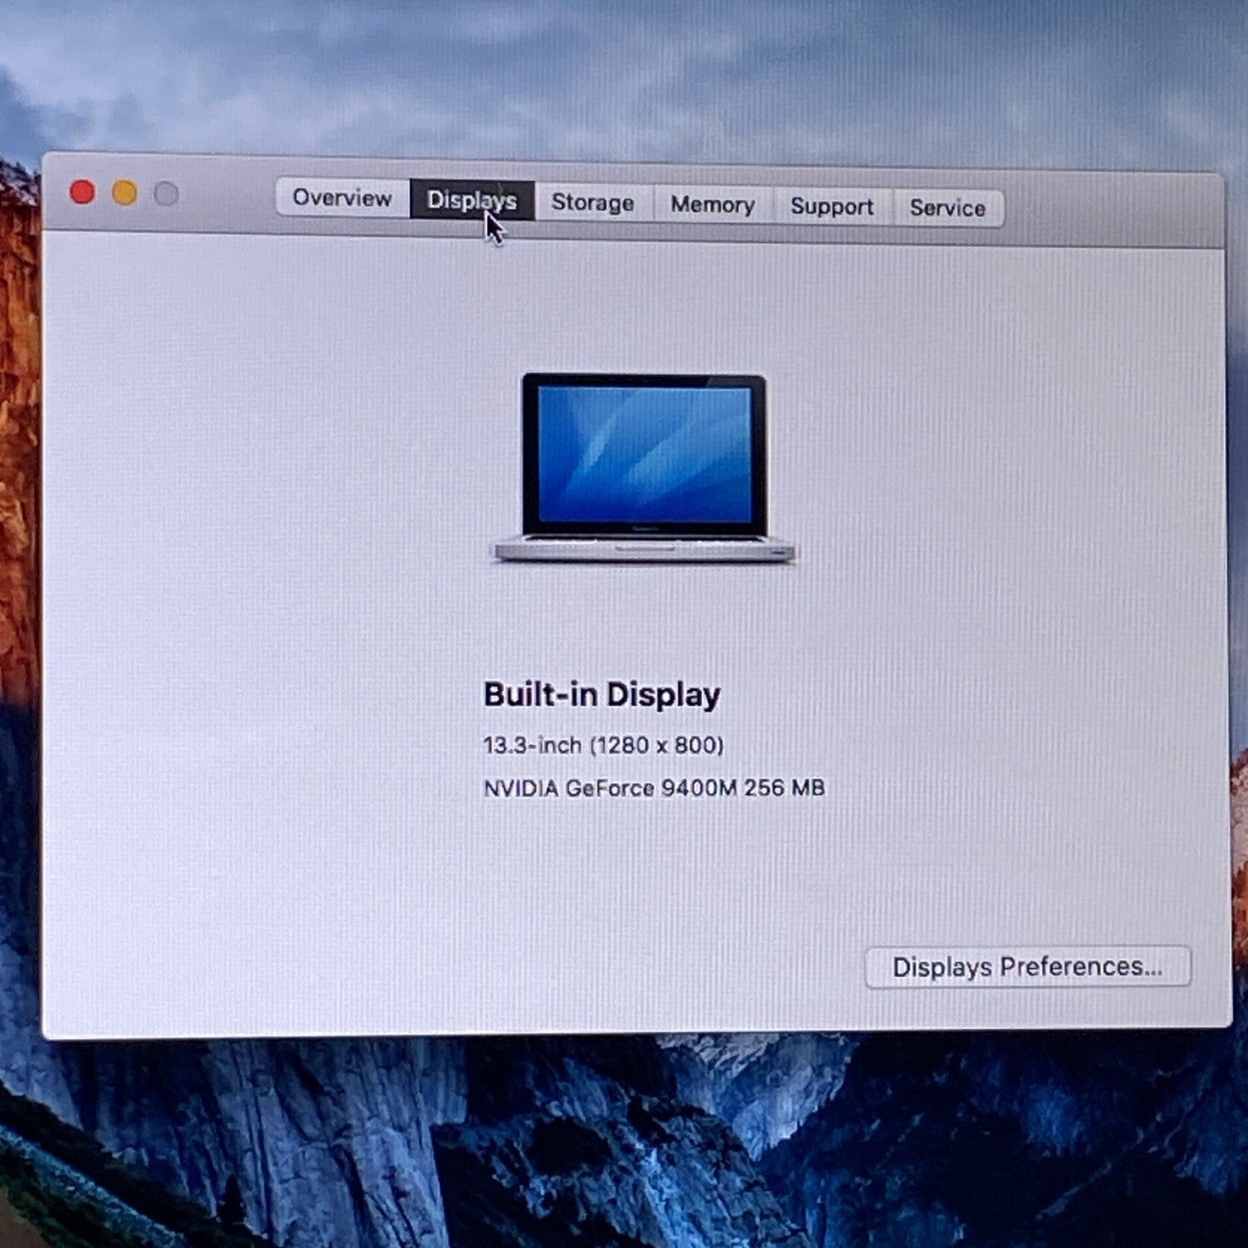This screenshot has width=1248, height=1248.
Task: Click "NVIDIA GeForce 9400M 256 MB" text
Action: [x=654, y=788]
